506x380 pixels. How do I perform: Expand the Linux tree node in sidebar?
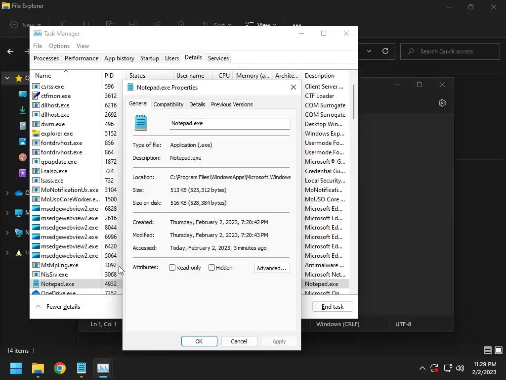click(7, 252)
